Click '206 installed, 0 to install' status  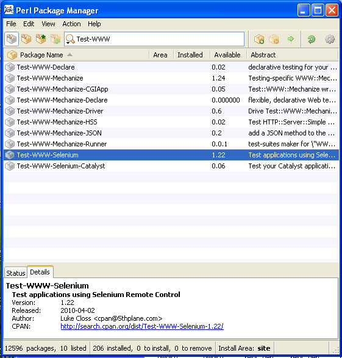[x=152, y=348]
